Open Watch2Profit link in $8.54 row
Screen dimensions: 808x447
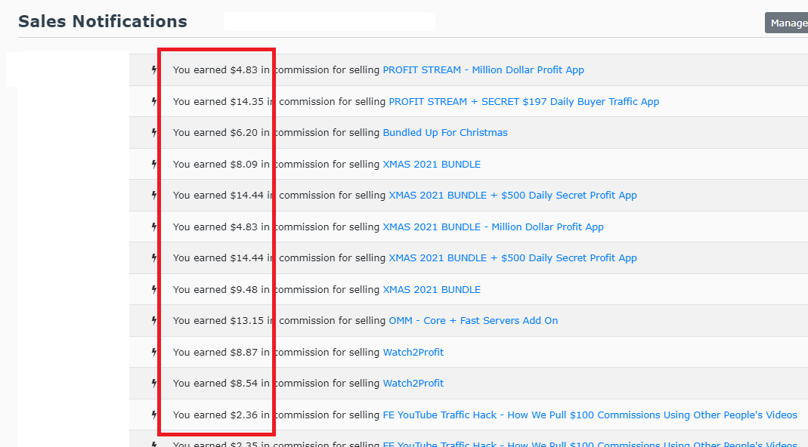pos(413,383)
